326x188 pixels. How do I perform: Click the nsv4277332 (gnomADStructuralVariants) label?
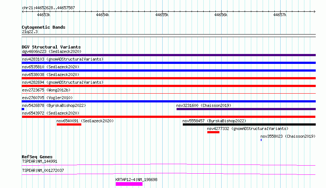pos(248,129)
